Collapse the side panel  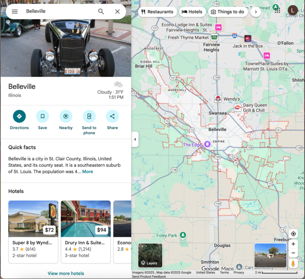tap(135, 139)
